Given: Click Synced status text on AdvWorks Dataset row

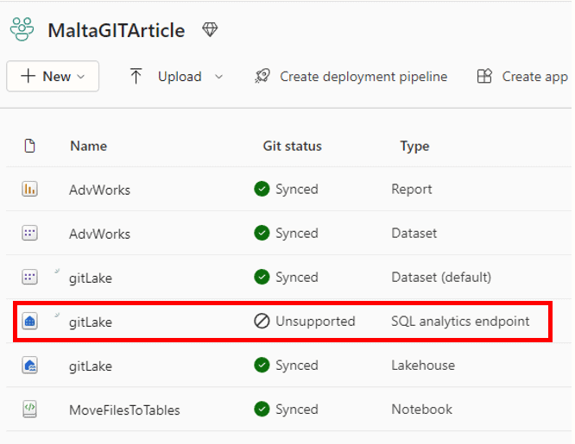Looking at the screenshot, I should [x=297, y=234].
